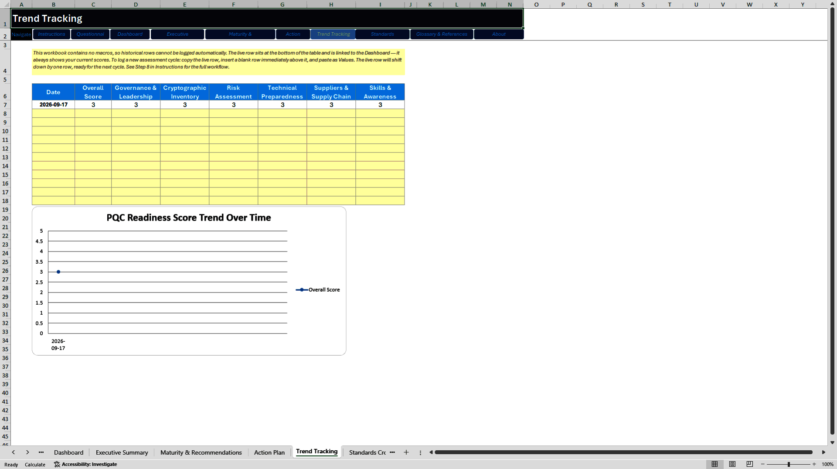This screenshot has width=837, height=469.
Task: Select row header 25
Action: coord(5,262)
